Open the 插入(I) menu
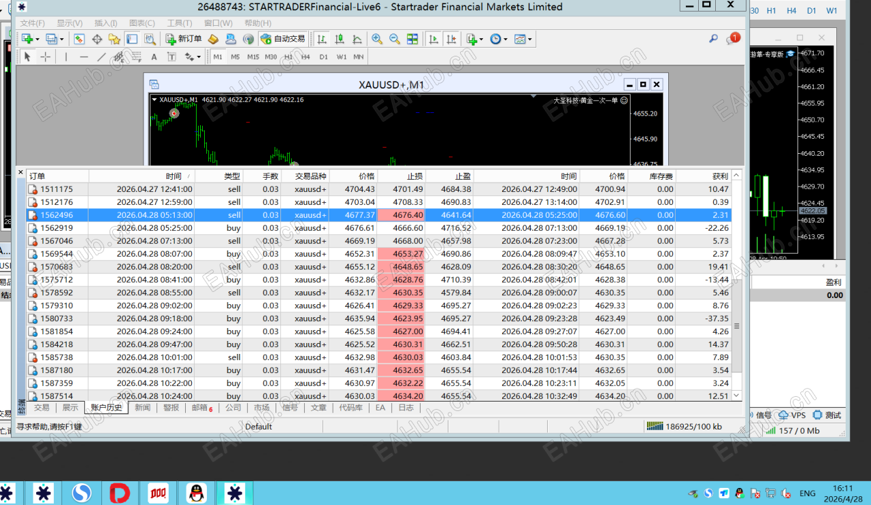 (x=105, y=23)
